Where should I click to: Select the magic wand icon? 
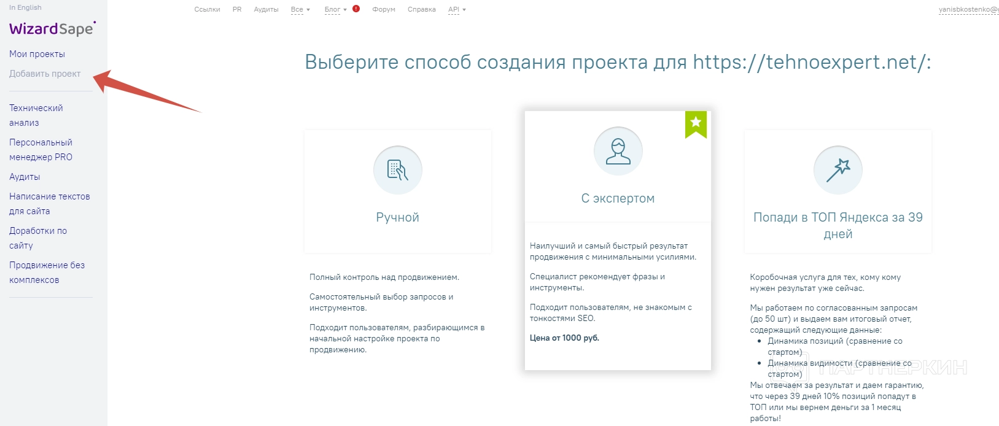tap(838, 170)
